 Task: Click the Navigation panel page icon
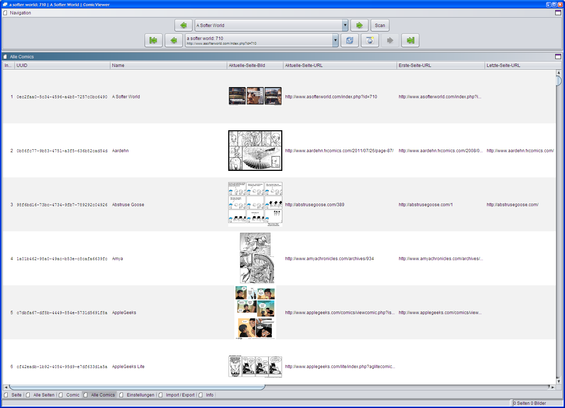[x=5, y=13]
